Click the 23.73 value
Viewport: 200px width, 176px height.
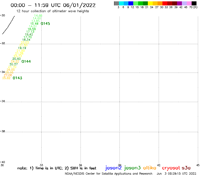[x=18, y=56]
